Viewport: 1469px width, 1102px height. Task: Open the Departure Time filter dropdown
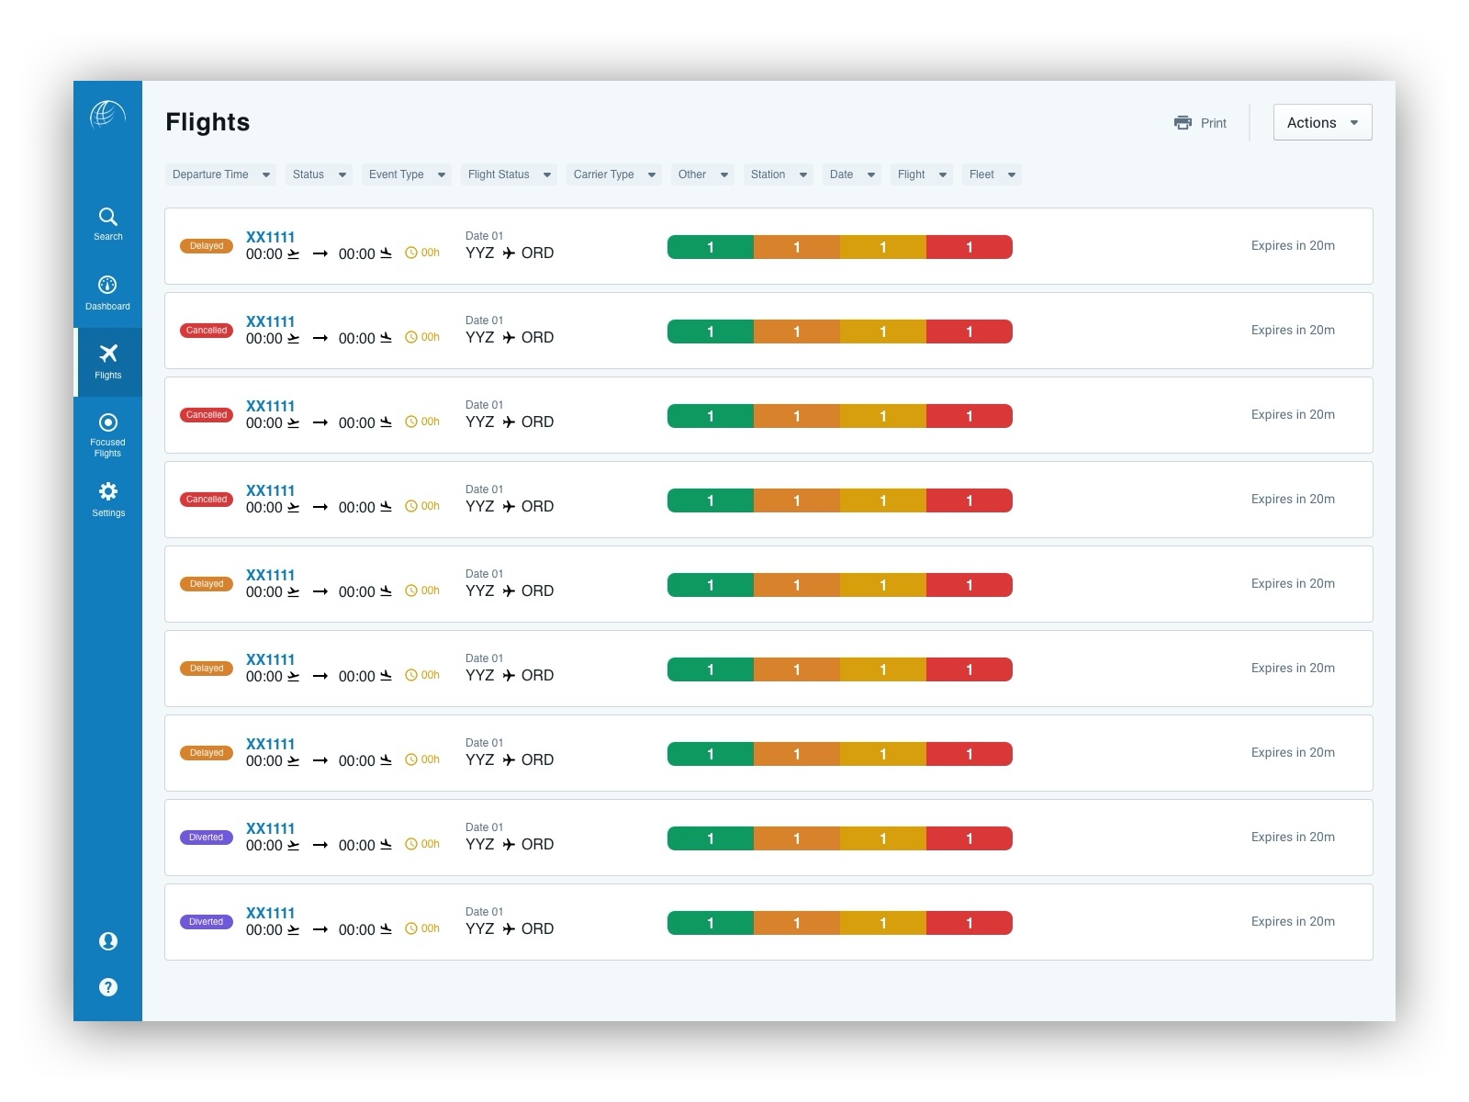point(219,174)
